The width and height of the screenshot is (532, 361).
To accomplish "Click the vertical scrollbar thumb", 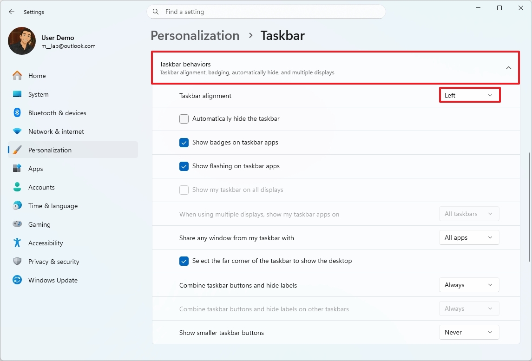I will (x=529, y=207).
